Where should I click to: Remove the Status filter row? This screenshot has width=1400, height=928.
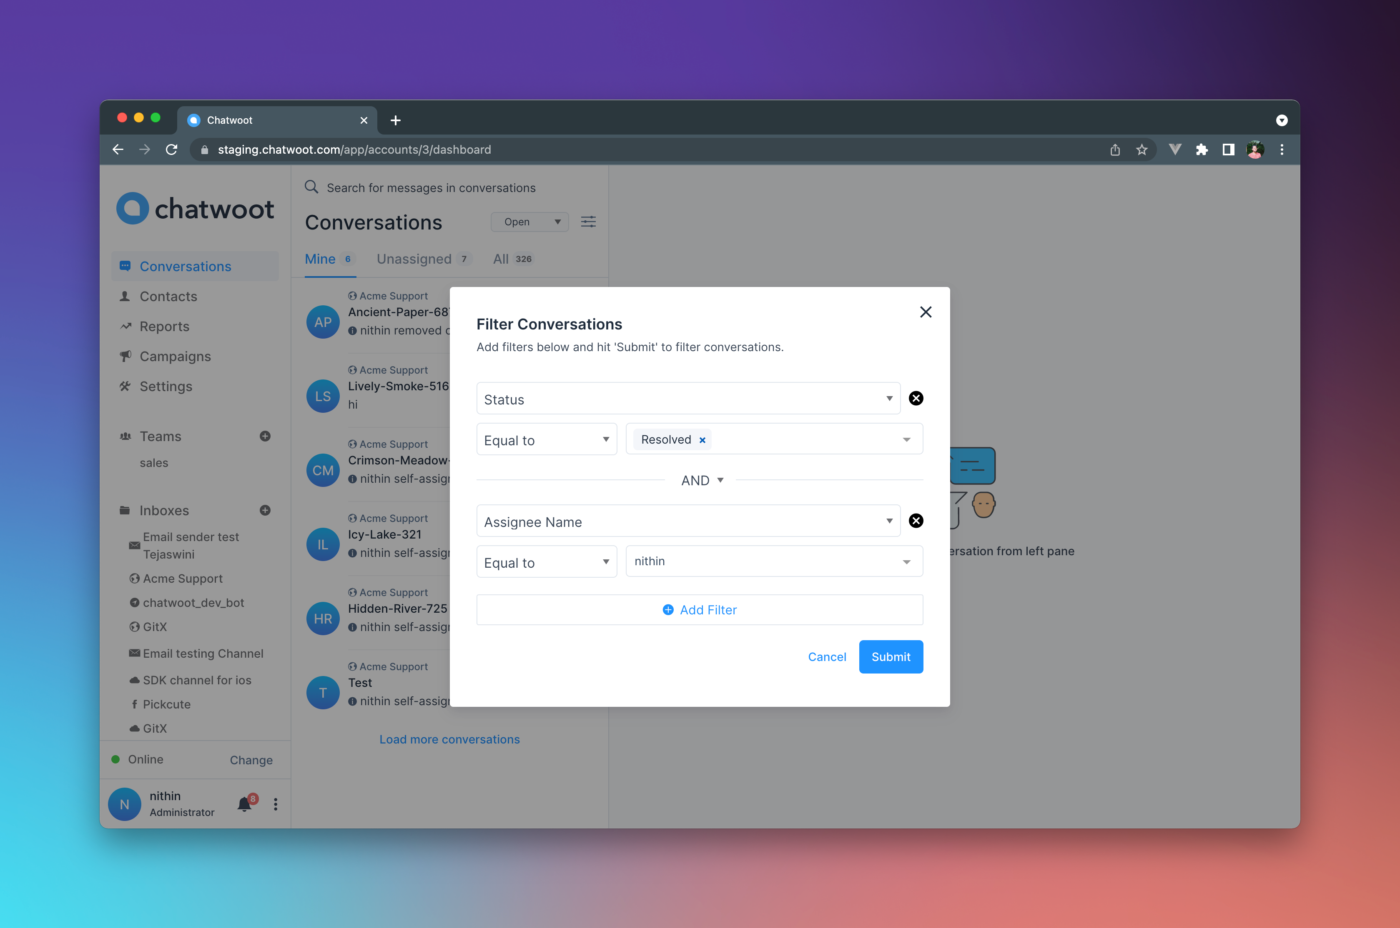[915, 399]
